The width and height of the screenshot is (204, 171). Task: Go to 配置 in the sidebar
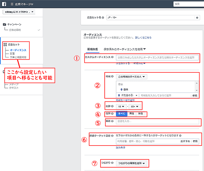click(12, 54)
